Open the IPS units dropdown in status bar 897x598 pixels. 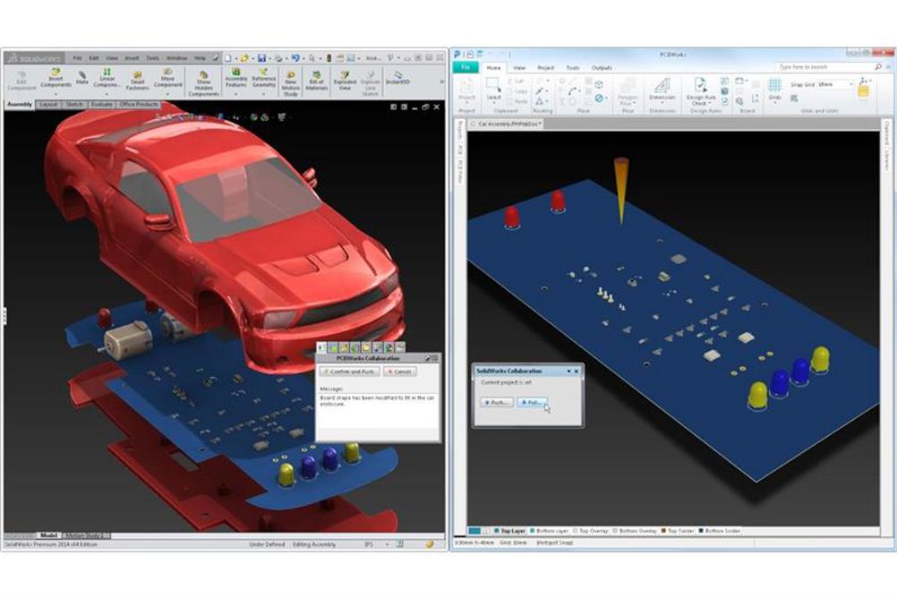click(387, 544)
